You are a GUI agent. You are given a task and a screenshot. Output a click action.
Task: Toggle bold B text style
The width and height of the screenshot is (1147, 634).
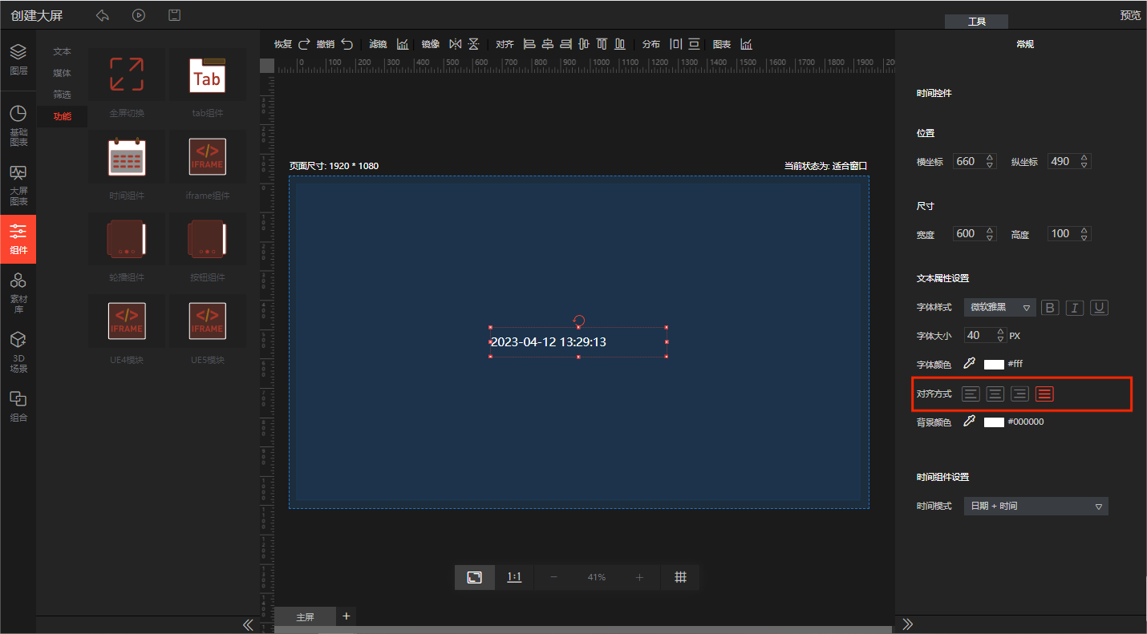click(1050, 308)
